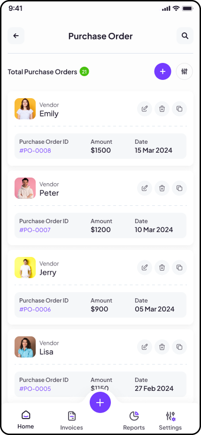Tap the floating plus button in bottom bar

click(x=100, y=403)
